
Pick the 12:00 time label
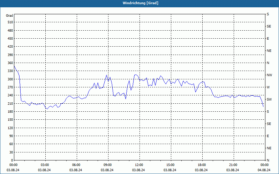[139, 165]
